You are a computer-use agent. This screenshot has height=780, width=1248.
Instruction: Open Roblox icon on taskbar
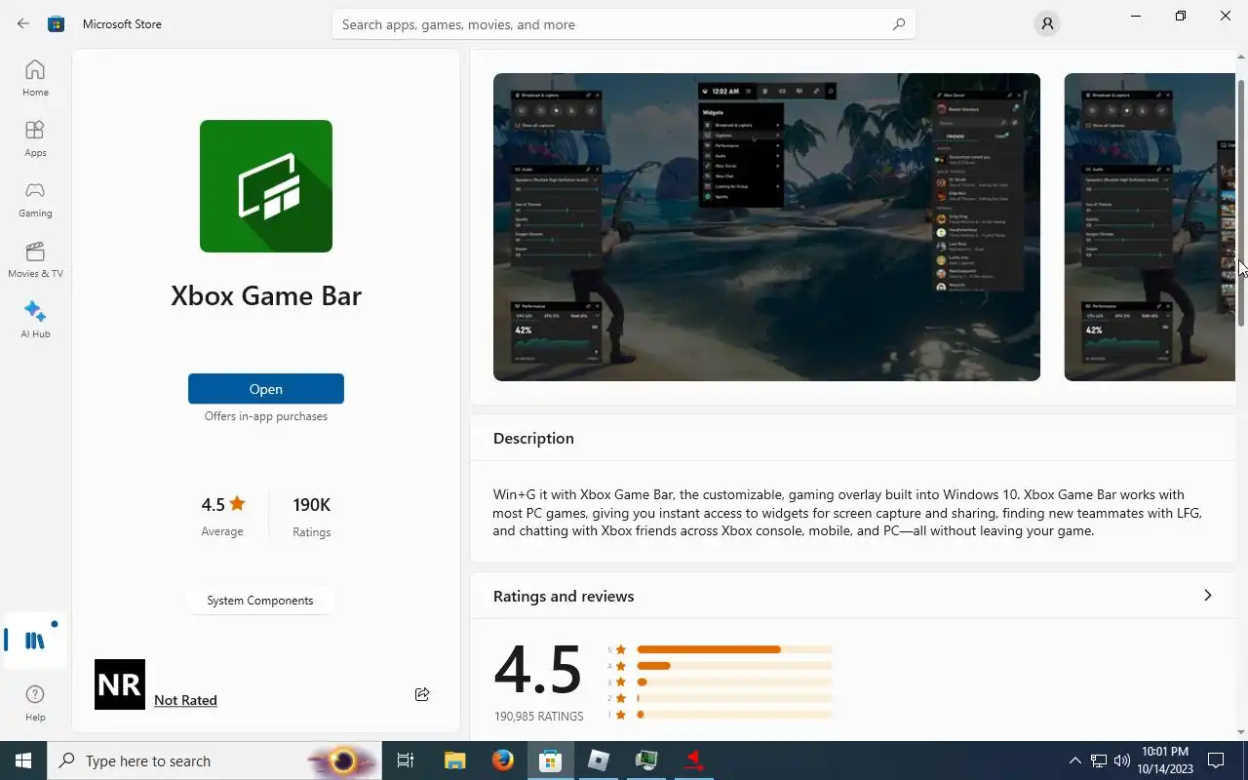click(x=599, y=760)
